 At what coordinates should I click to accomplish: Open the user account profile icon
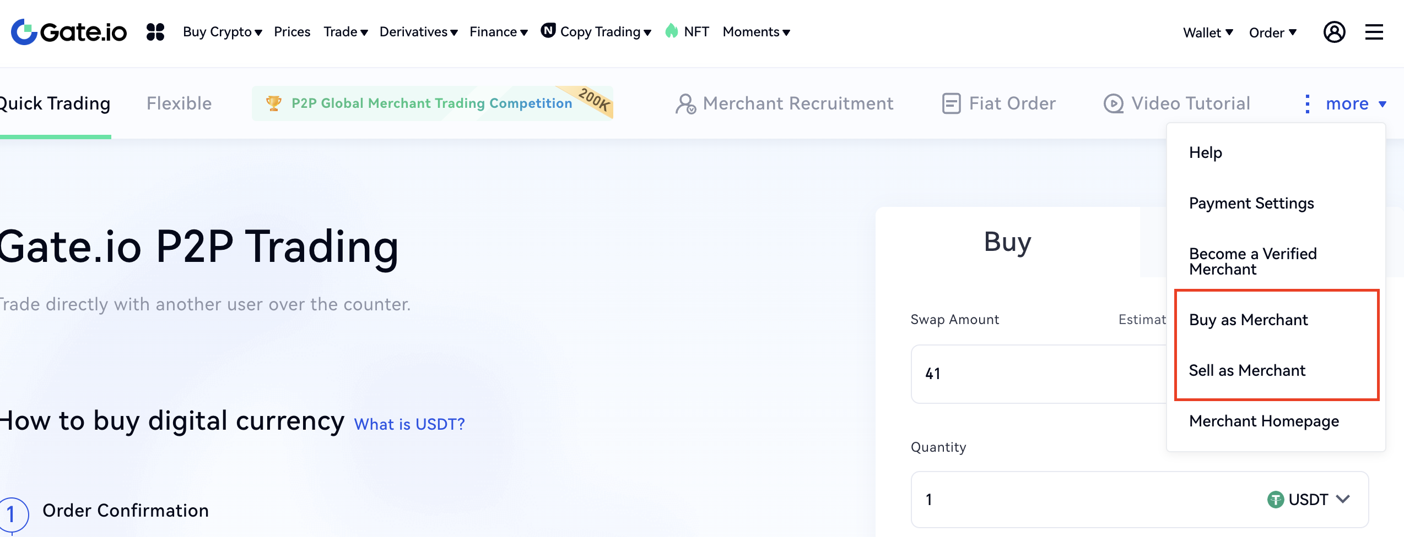[1334, 32]
